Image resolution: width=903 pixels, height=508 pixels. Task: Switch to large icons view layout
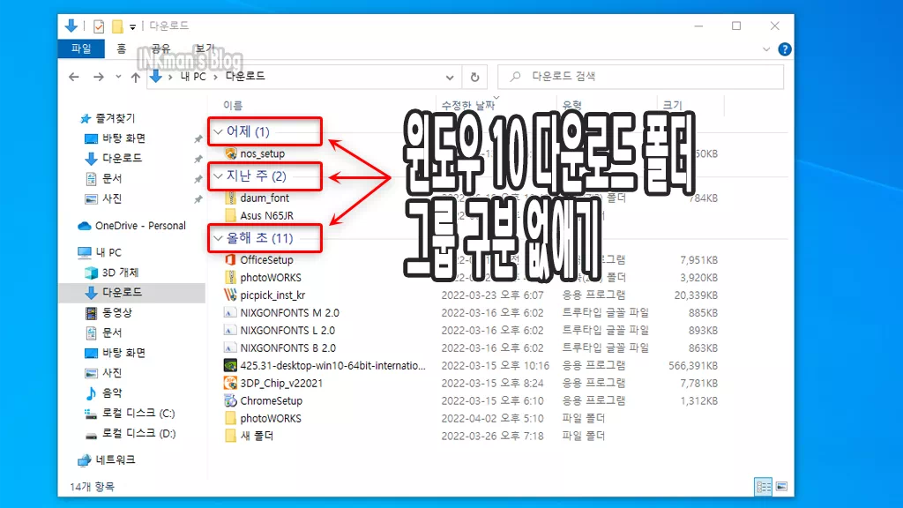coord(779,487)
